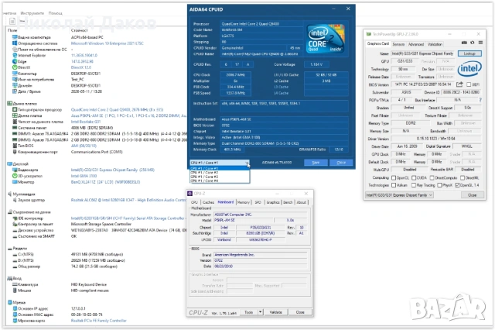Open the Intel GMA 3100 link
The width and height of the screenshot is (495, 330).
(84, 176)
